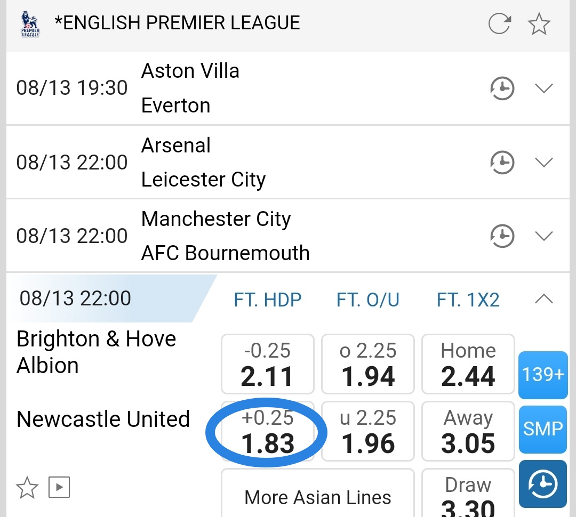The height and width of the screenshot is (517, 576).
Task: Expand the Aston Villa vs Everton match
Action: click(x=543, y=88)
